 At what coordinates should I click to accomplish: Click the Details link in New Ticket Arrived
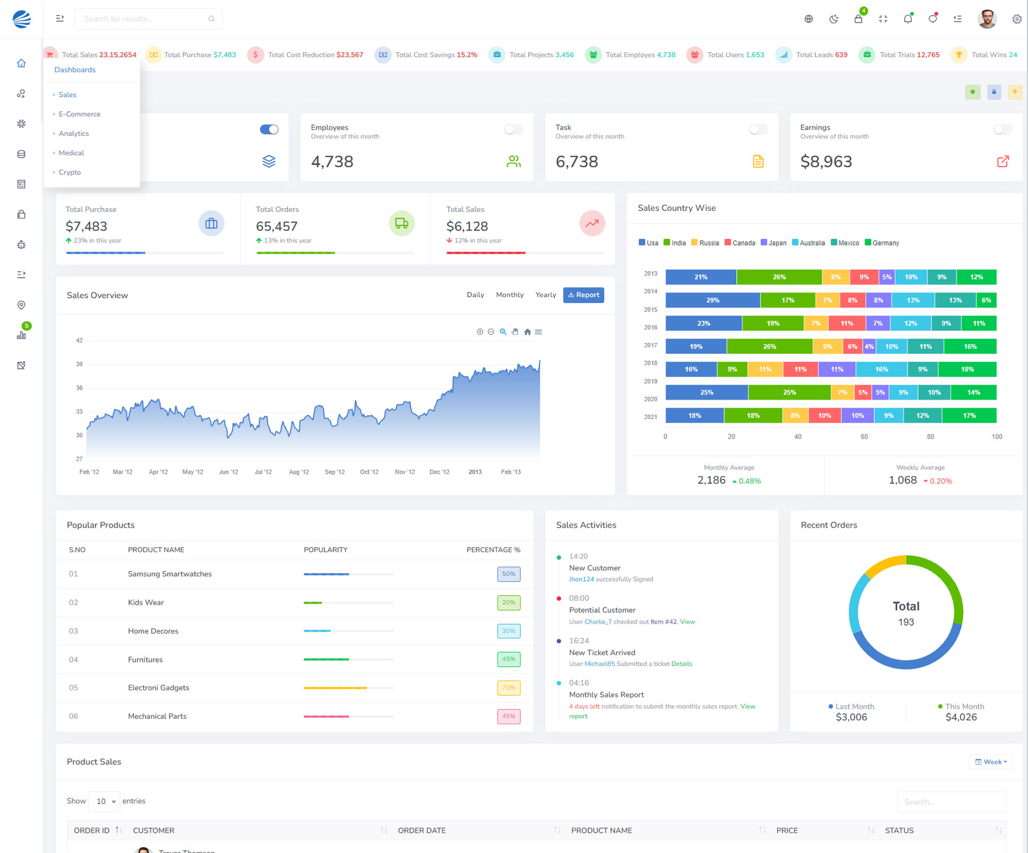pyautogui.click(x=682, y=664)
